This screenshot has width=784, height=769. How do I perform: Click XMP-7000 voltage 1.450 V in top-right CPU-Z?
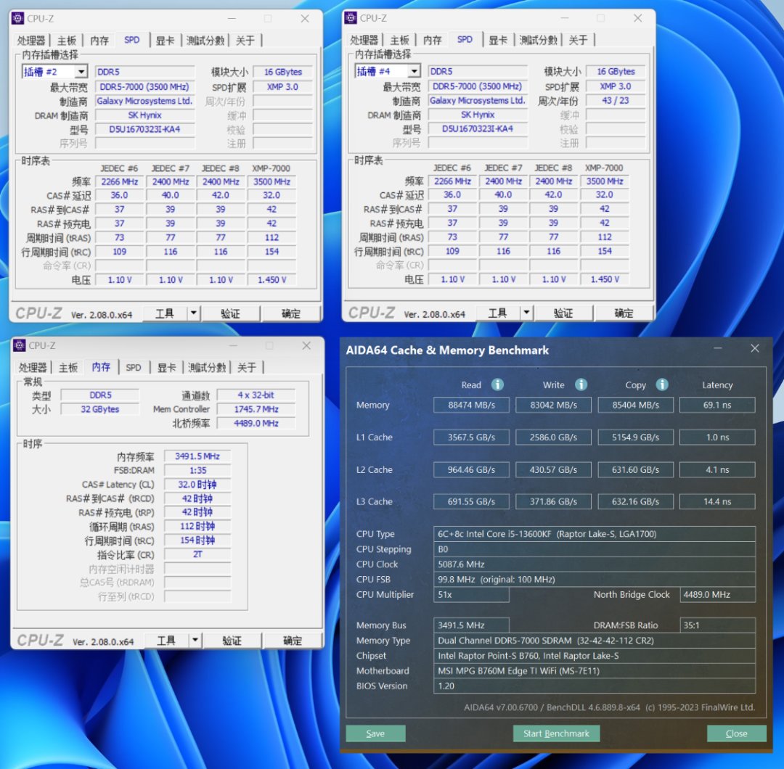click(x=605, y=279)
